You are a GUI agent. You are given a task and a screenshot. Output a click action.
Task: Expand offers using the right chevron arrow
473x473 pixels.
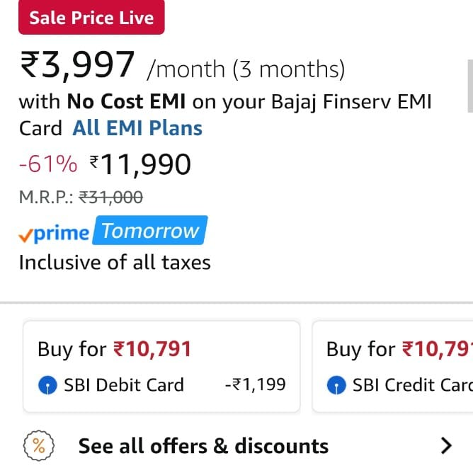coord(445,445)
